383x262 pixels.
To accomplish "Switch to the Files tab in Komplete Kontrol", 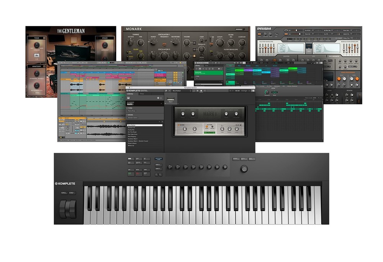I will click(x=142, y=94).
